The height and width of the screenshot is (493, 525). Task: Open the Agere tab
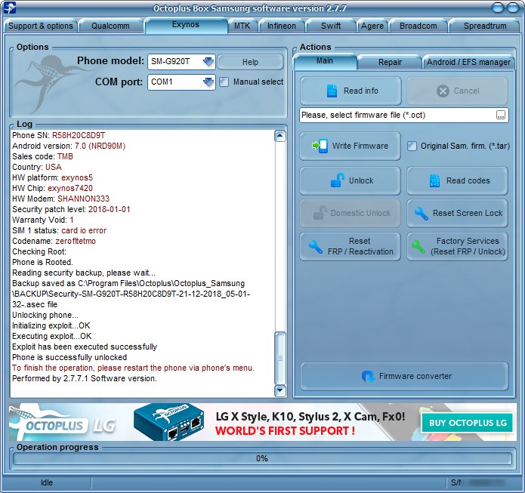372,26
